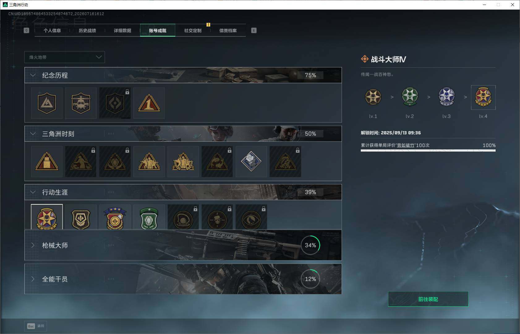Open the 烽火地带 mode dropdown
This screenshot has height=334, width=520.
pyautogui.click(x=65, y=57)
